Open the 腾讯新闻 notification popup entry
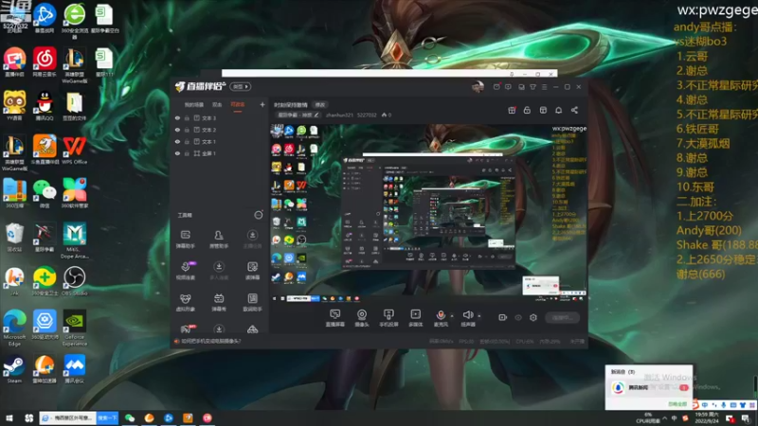Screen dimensions: 758x426 (x=649, y=388)
